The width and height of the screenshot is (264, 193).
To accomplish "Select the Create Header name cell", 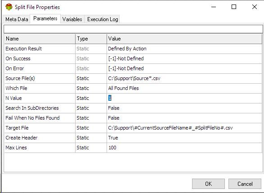I will [40, 138].
